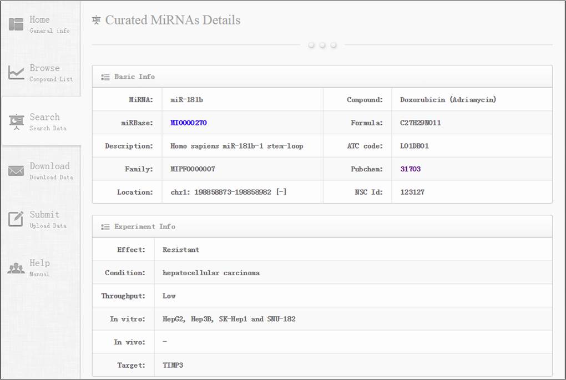Click the 'Manual' subtitle under Help
Viewport: 566px width, 380px height.
click(x=39, y=274)
